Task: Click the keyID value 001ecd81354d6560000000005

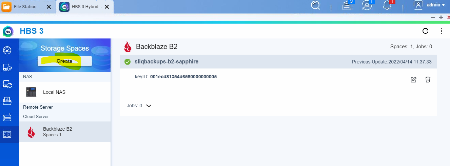Action: [183, 77]
